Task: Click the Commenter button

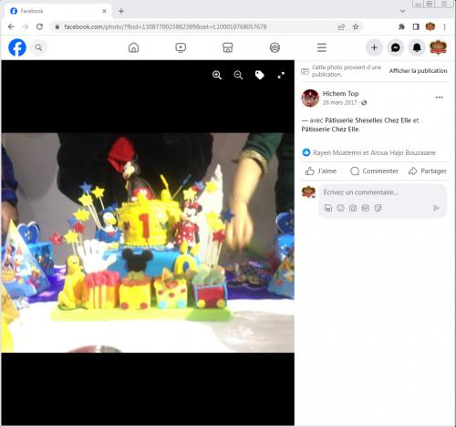Action: (x=374, y=172)
